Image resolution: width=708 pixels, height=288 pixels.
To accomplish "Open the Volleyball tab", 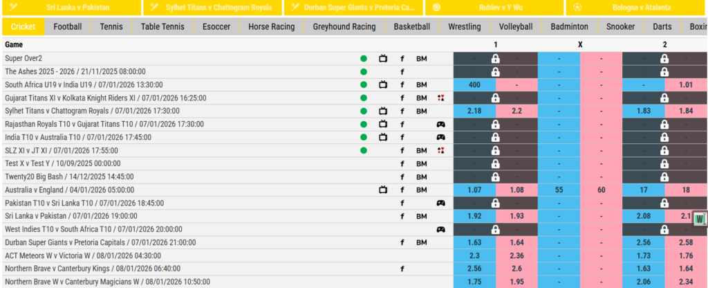I will [516, 27].
